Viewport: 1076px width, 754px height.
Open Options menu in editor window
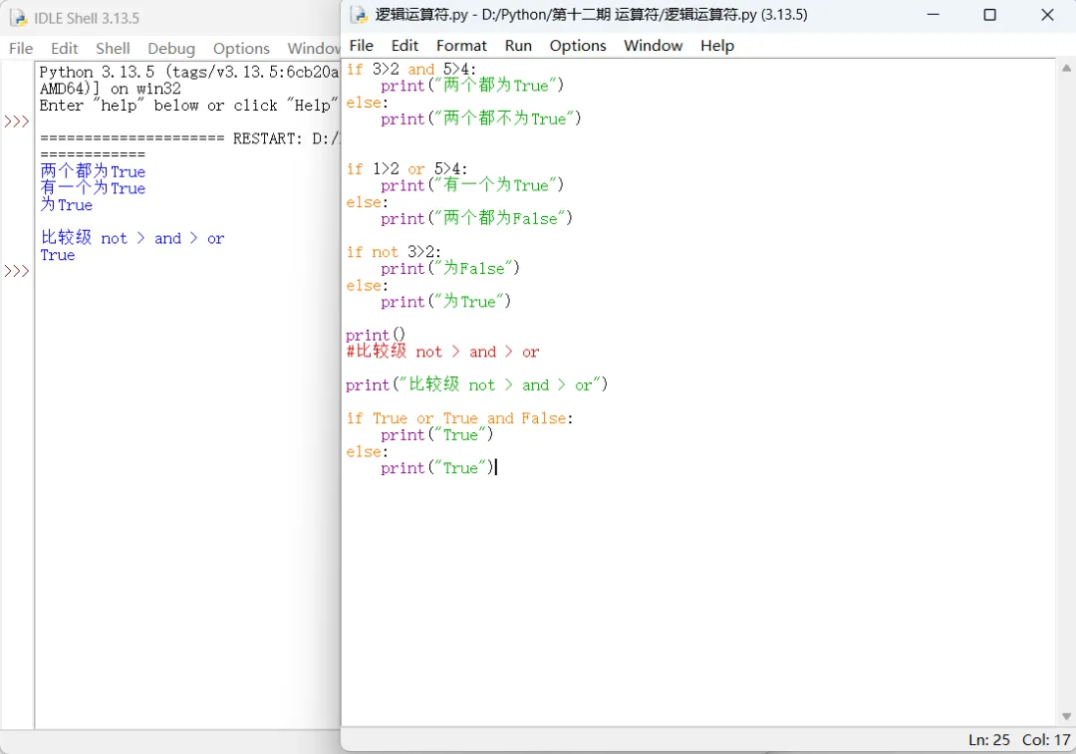pyautogui.click(x=578, y=45)
